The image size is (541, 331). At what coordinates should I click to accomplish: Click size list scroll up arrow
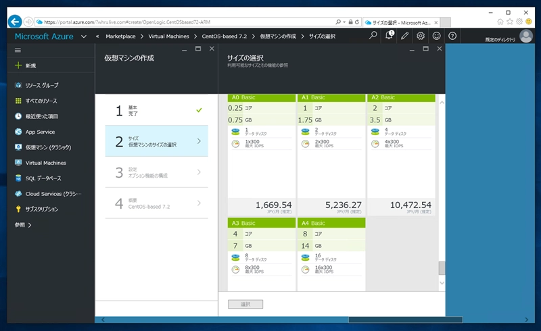(442, 103)
